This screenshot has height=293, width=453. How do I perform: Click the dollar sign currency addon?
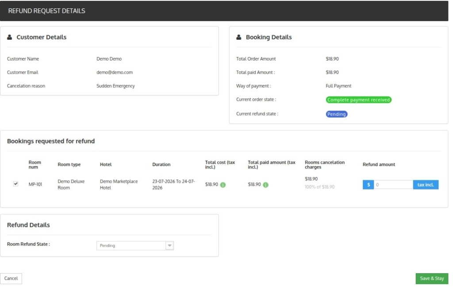[369, 185]
